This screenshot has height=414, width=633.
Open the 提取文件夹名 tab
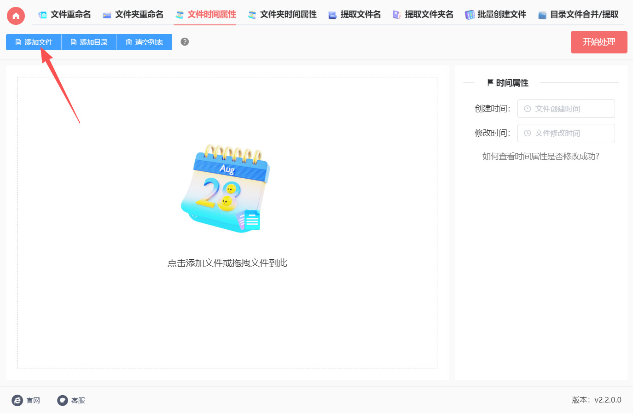[x=423, y=15]
